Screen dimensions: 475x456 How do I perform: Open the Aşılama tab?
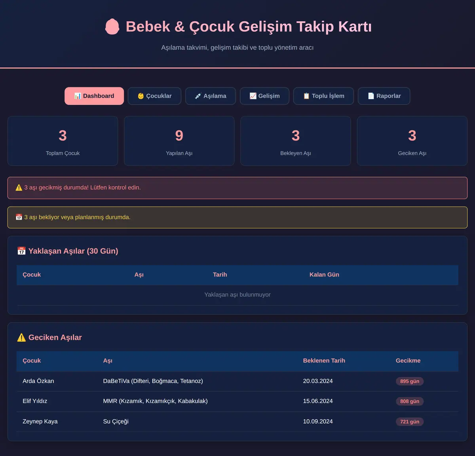pos(211,96)
